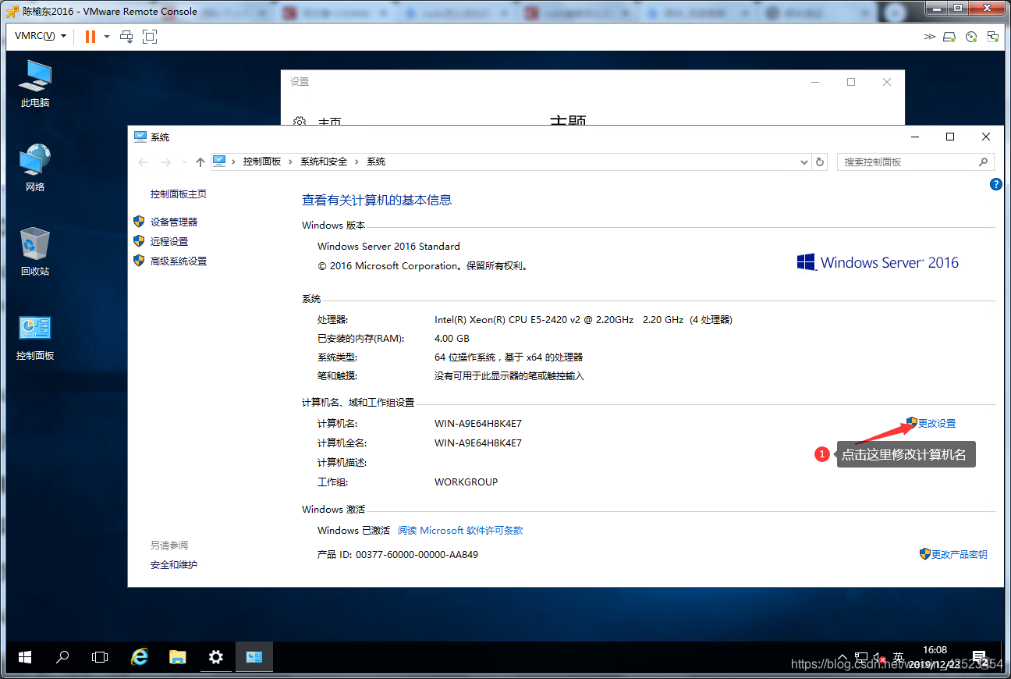This screenshot has height=679, width=1011.
Task: Switch input language via 英 indicator
Action: point(899,657)
